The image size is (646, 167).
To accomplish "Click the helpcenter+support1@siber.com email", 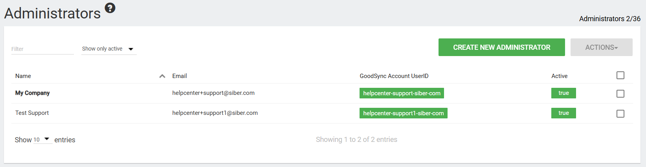I will [x=215, y=113].
